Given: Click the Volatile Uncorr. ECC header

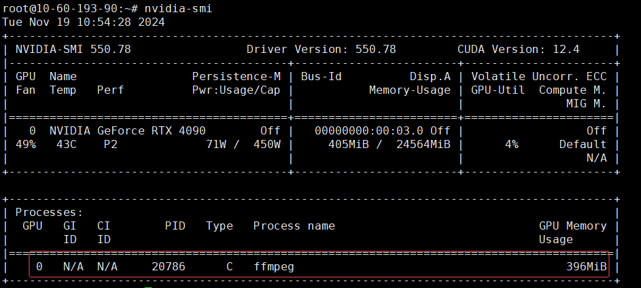Looking at the screenshot, I should coord(539,76).
